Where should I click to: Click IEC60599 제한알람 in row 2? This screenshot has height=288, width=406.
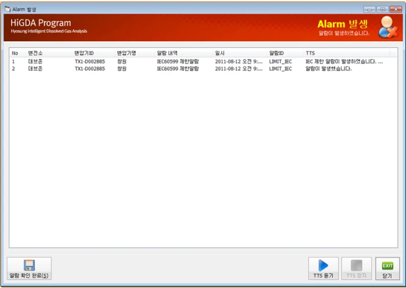coord(178,68)
